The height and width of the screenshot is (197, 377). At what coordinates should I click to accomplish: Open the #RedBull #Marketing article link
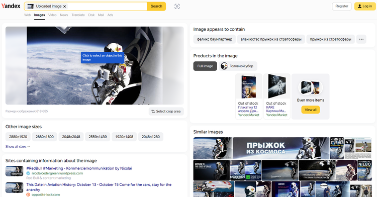point(79,168)
